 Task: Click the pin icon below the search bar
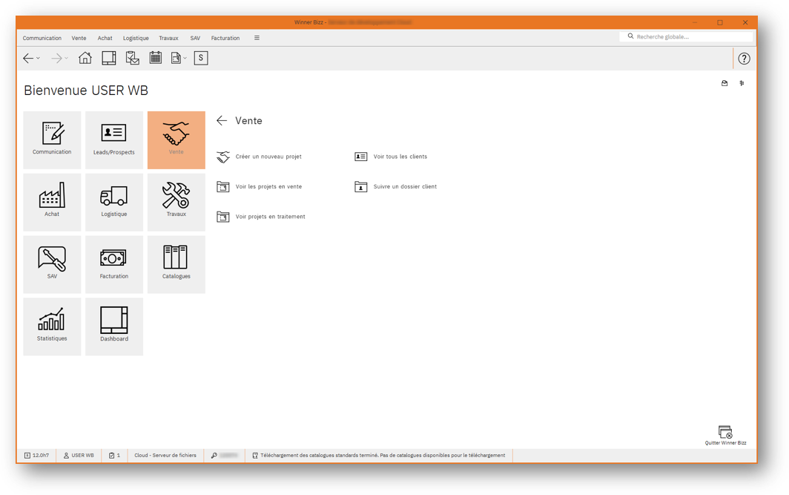click(742, 83)
